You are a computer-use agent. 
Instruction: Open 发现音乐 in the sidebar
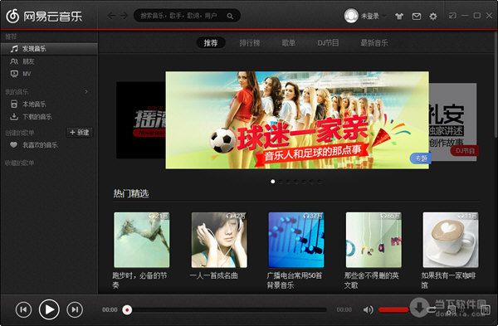pos(49,49)
